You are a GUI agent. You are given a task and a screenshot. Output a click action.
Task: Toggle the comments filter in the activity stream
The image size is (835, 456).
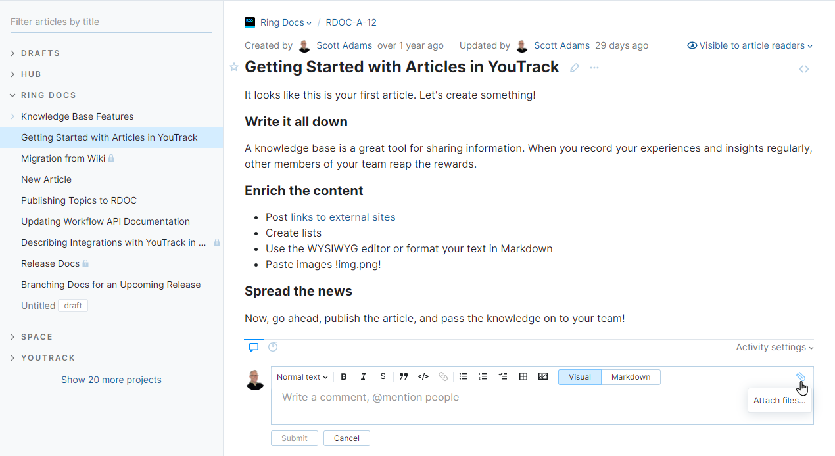(254, 346)
